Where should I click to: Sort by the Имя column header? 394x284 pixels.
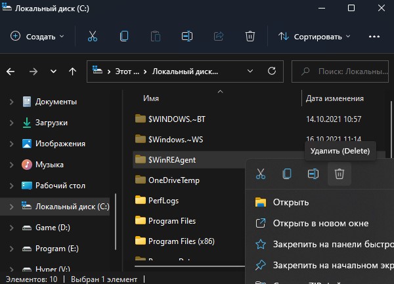(151, 98)
